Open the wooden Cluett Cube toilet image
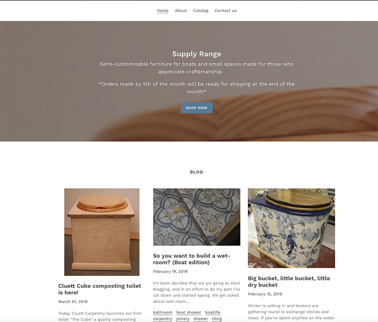Viewport: 378px width, 322px height. tap(102, 232)
